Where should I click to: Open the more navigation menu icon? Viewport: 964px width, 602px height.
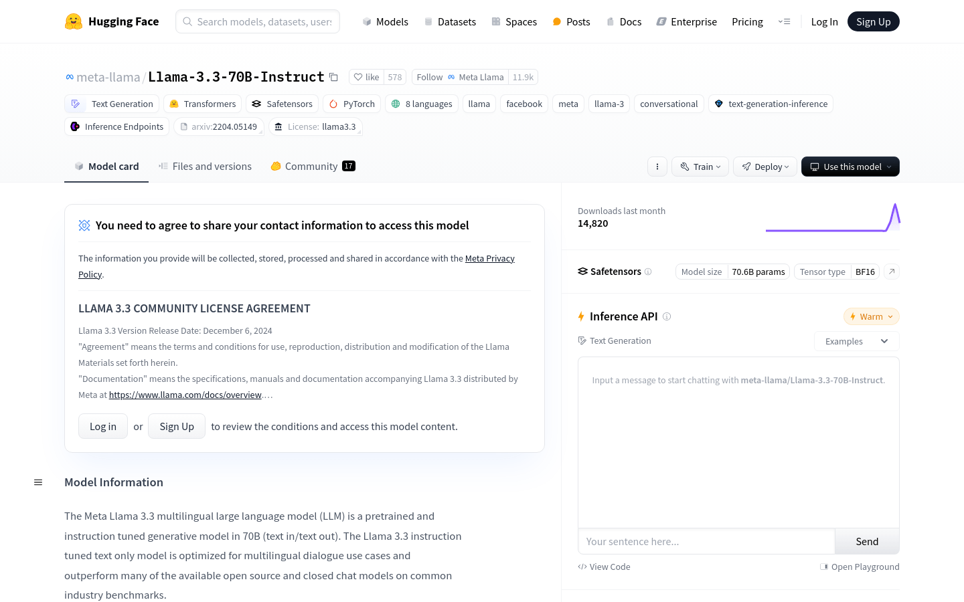784,21
